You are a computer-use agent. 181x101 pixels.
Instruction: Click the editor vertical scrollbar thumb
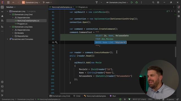176,52
